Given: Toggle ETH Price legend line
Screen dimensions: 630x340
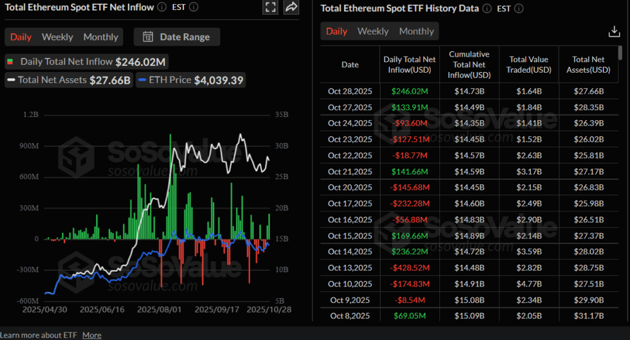Looking at the screenshot, I should (x=191, y=80).
